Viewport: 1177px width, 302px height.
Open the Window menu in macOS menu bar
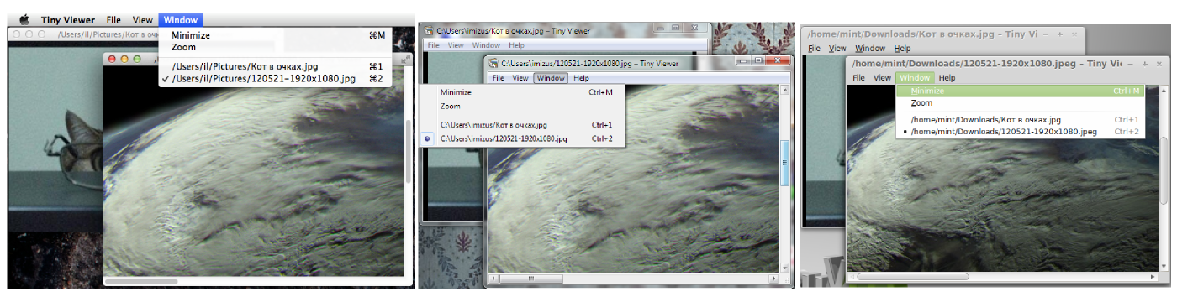(x=181, y=19)
